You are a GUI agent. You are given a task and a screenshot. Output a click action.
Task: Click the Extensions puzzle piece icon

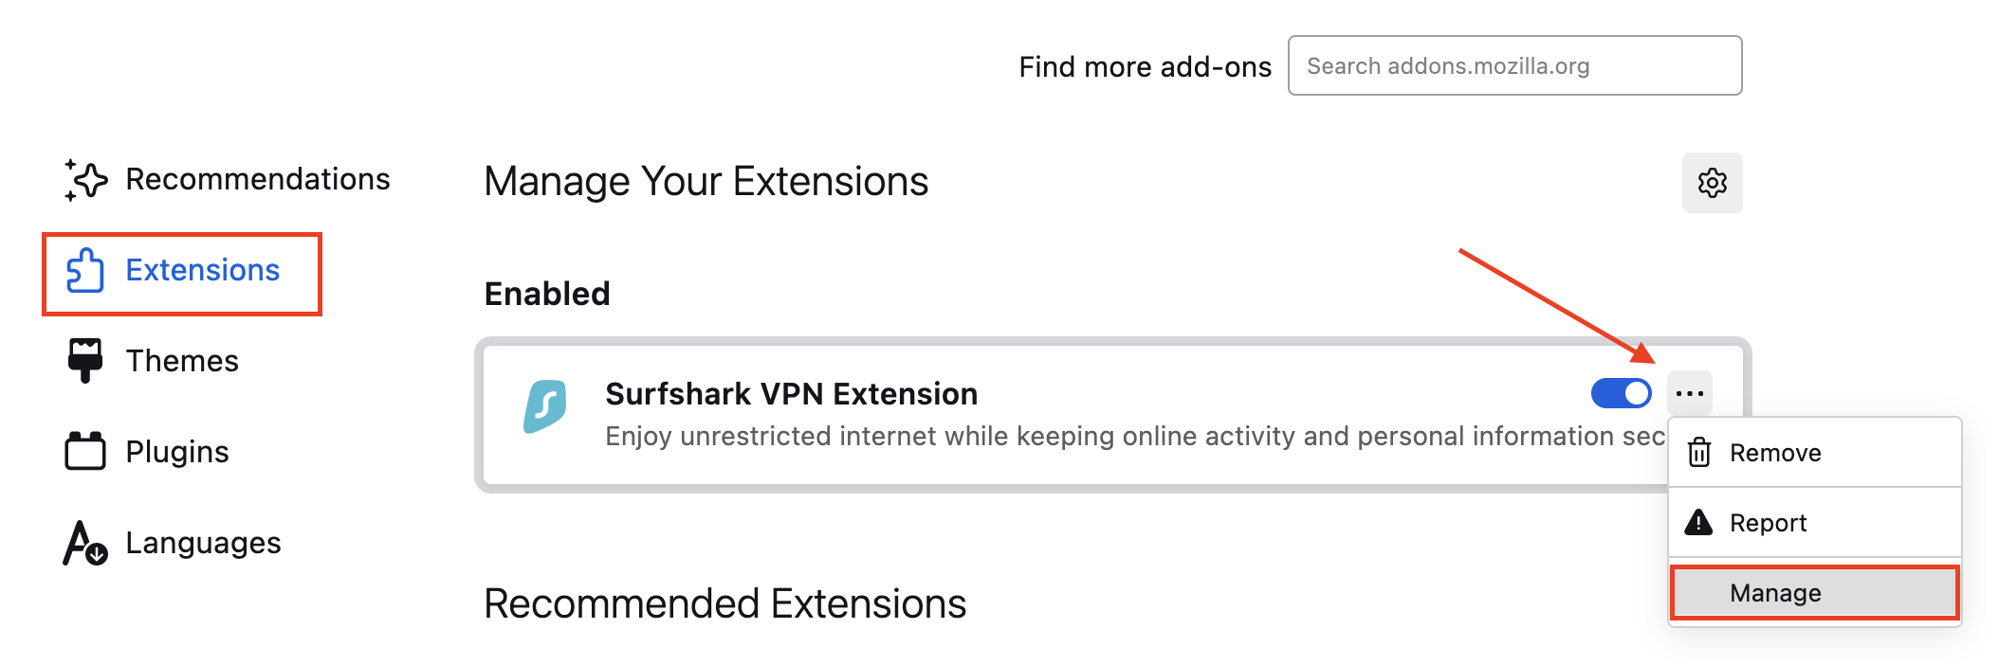85,271
